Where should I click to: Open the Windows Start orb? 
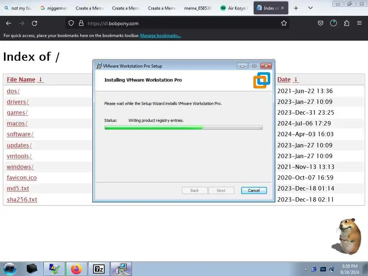click(10, 269)
